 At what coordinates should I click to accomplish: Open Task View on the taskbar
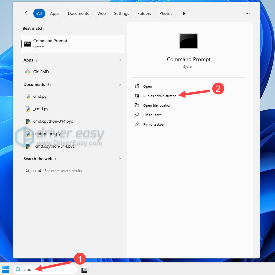84,269
